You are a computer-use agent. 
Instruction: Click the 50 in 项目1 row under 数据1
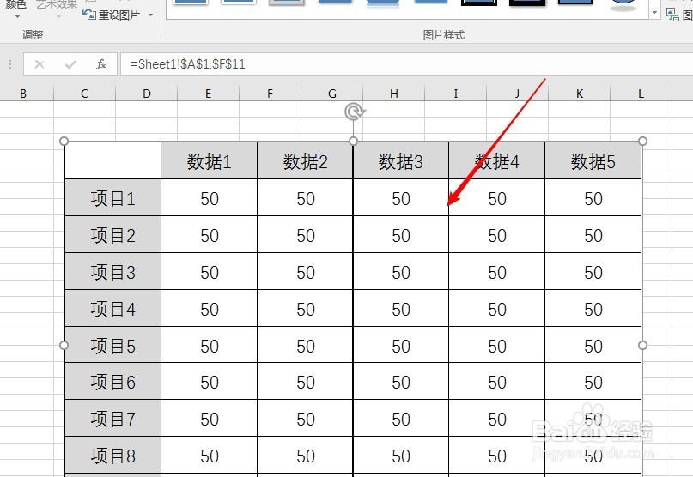click(210, 199)
